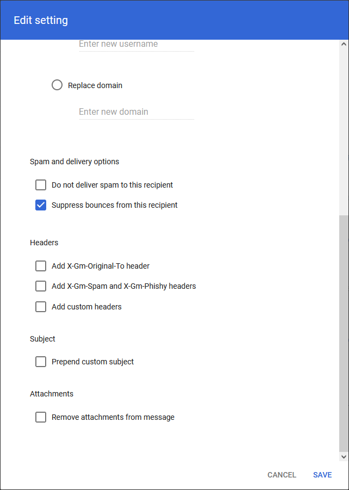Save the setting with SAVE button

coord(322,475)
